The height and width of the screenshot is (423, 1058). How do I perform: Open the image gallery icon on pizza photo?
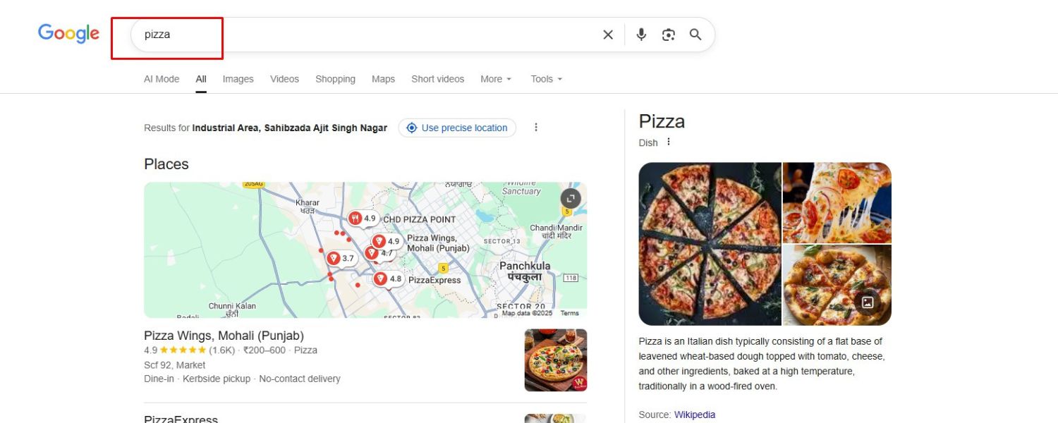click(868, 302)
